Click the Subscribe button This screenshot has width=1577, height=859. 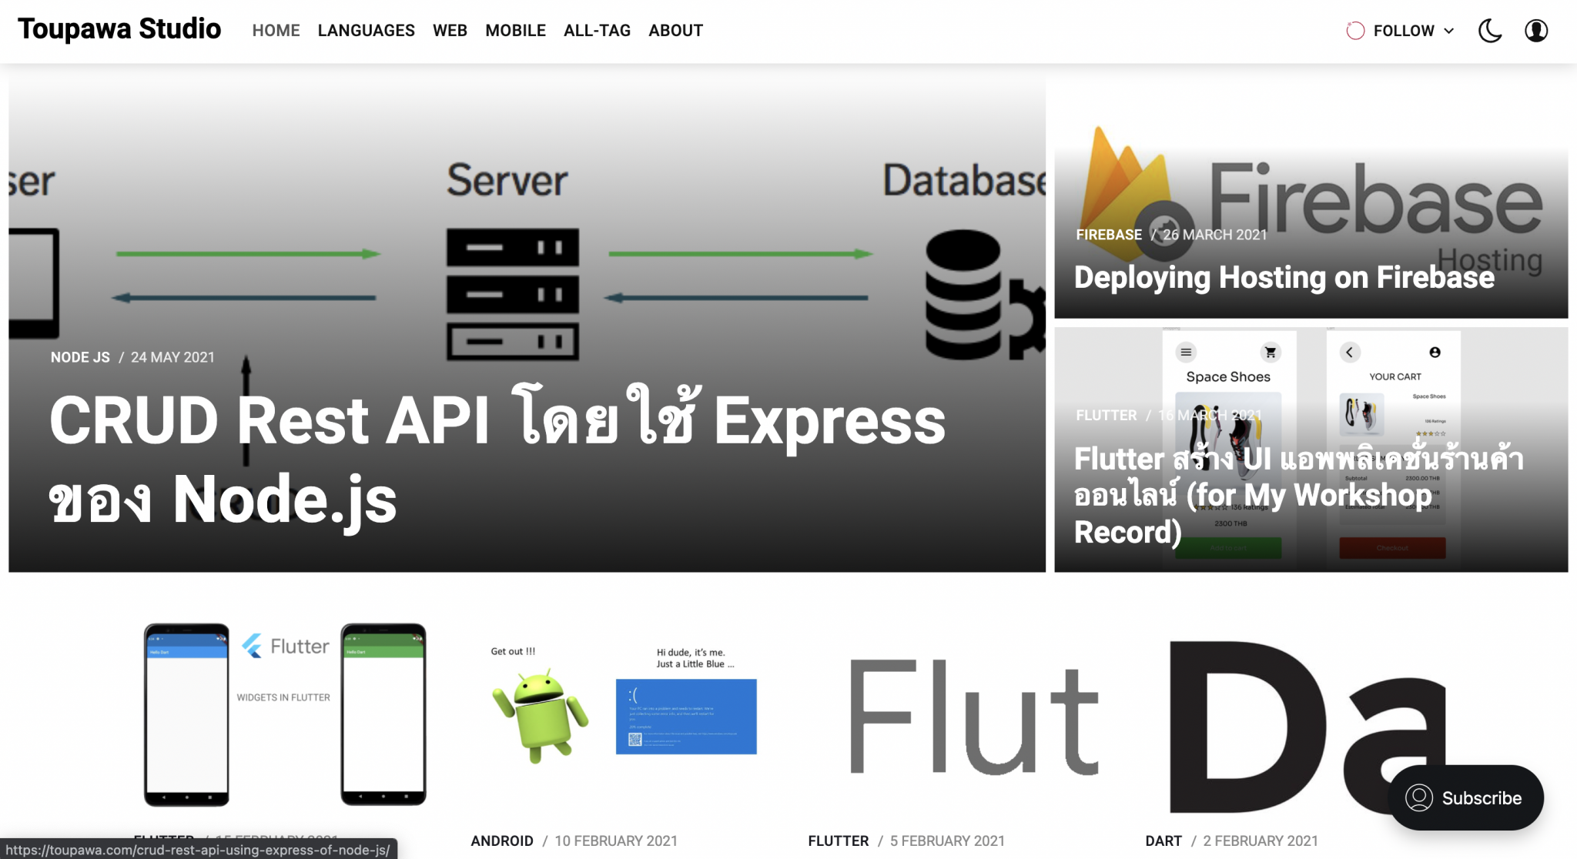point(1465,797)
